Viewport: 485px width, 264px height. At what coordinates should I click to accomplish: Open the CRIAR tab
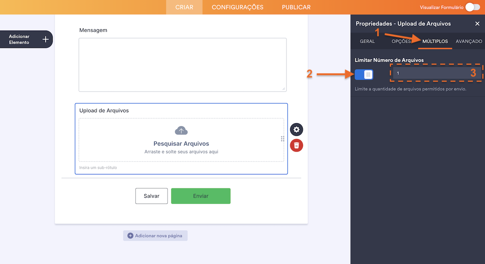coord(184,7)
